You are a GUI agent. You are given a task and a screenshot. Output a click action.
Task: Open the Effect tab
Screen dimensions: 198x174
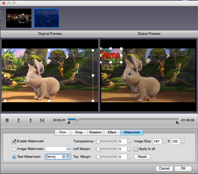tap(112, 132)
